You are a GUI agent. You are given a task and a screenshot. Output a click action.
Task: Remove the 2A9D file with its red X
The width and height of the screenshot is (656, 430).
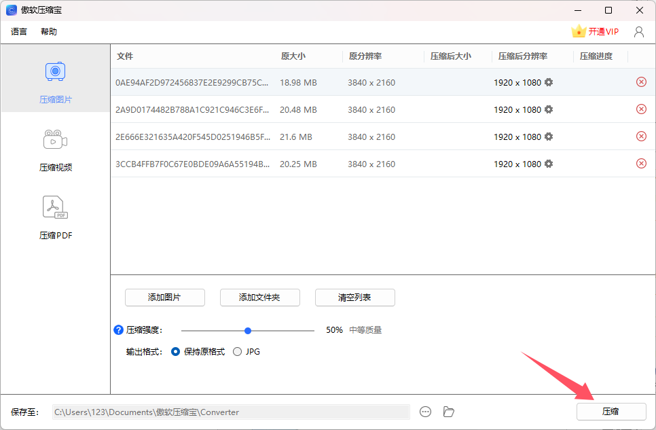point(641,109)
